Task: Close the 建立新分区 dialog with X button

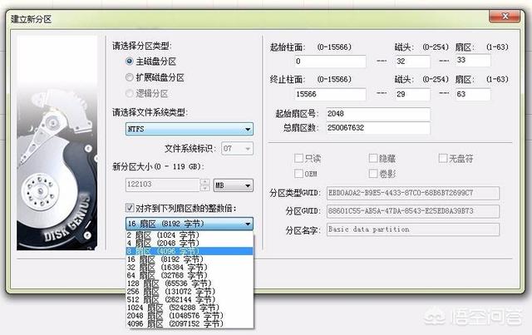Action: pyautogui.click(x=505, y=16)
